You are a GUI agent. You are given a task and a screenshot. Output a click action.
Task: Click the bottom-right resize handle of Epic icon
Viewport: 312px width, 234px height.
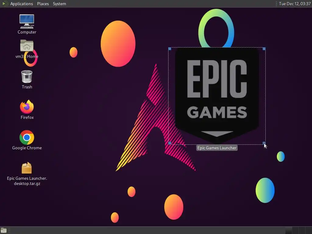264,143
